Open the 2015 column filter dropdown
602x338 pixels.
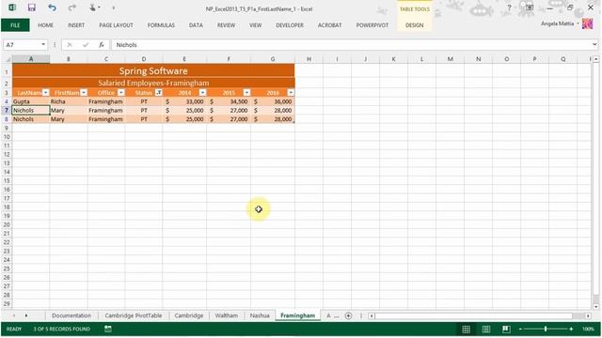pyautogui.click(x=246, y=93)
